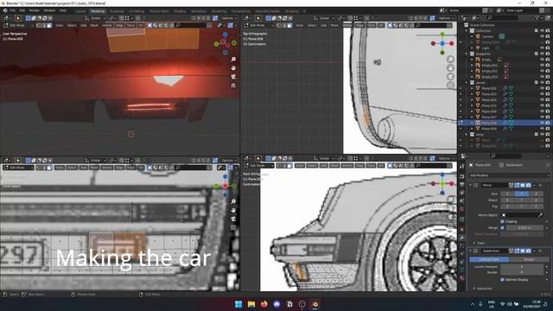The height and width of the screenshot is (311, 553).
Task: Enable Mirror Axis X toggle
Action: coord(507,194)
